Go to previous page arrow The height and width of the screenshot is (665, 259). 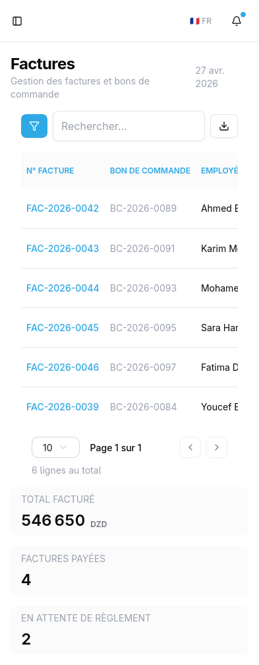190,447
